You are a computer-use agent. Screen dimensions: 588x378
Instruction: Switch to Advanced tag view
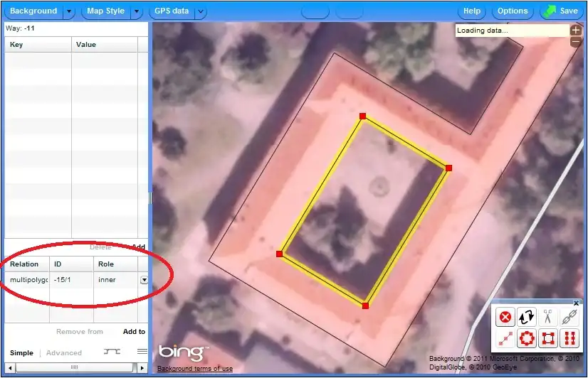(64, 353)
